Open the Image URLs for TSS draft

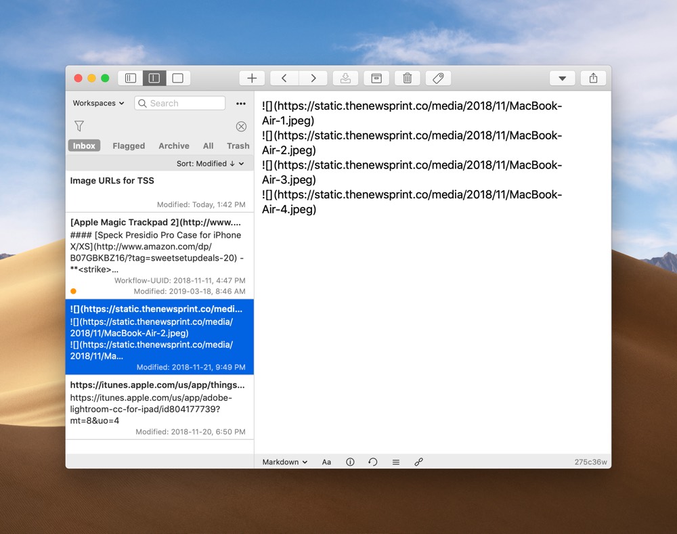pos(159,192)
